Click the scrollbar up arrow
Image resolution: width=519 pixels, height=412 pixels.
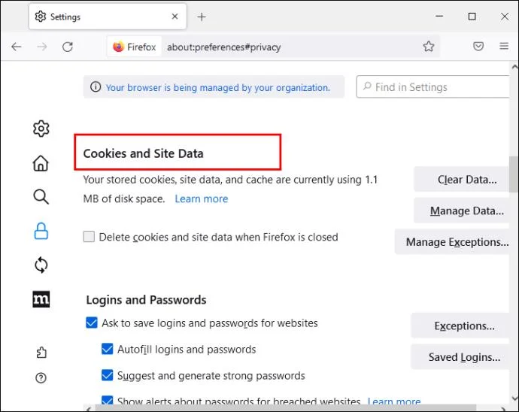pos(514,67)
